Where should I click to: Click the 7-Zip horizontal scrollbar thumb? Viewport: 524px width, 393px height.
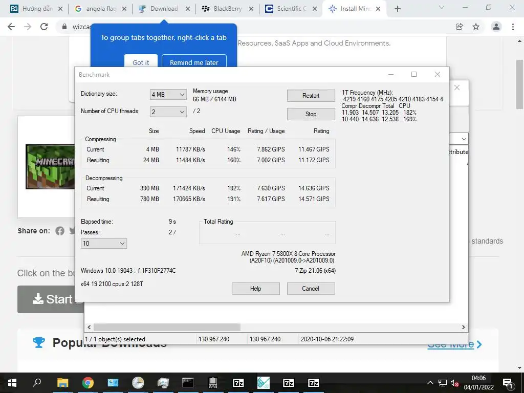pos(167,327)
